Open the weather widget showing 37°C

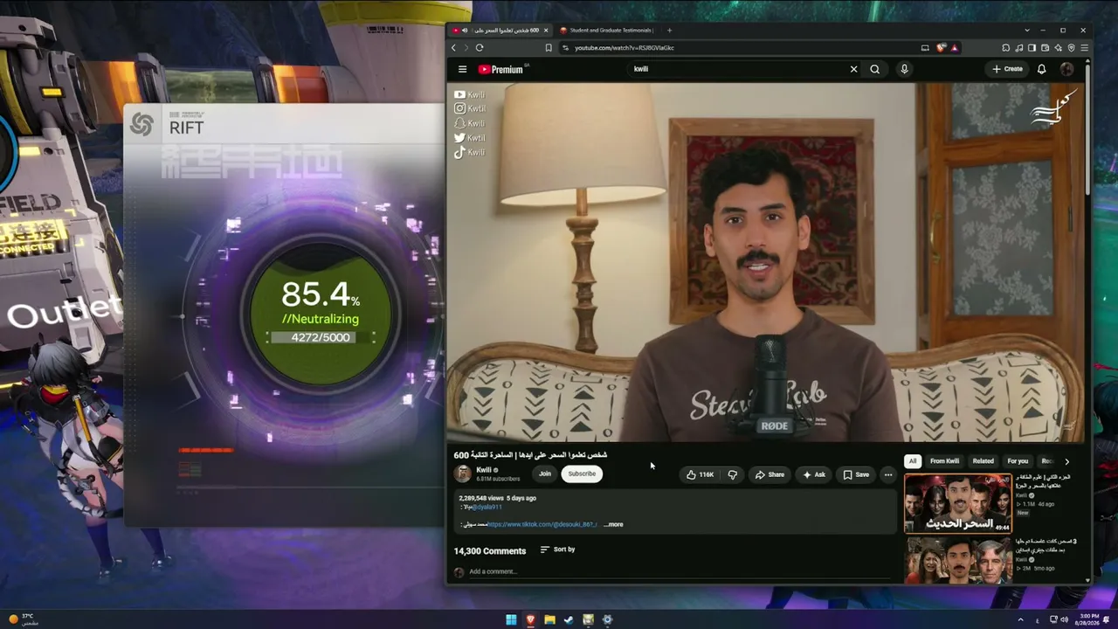click(x=24, y=619)
